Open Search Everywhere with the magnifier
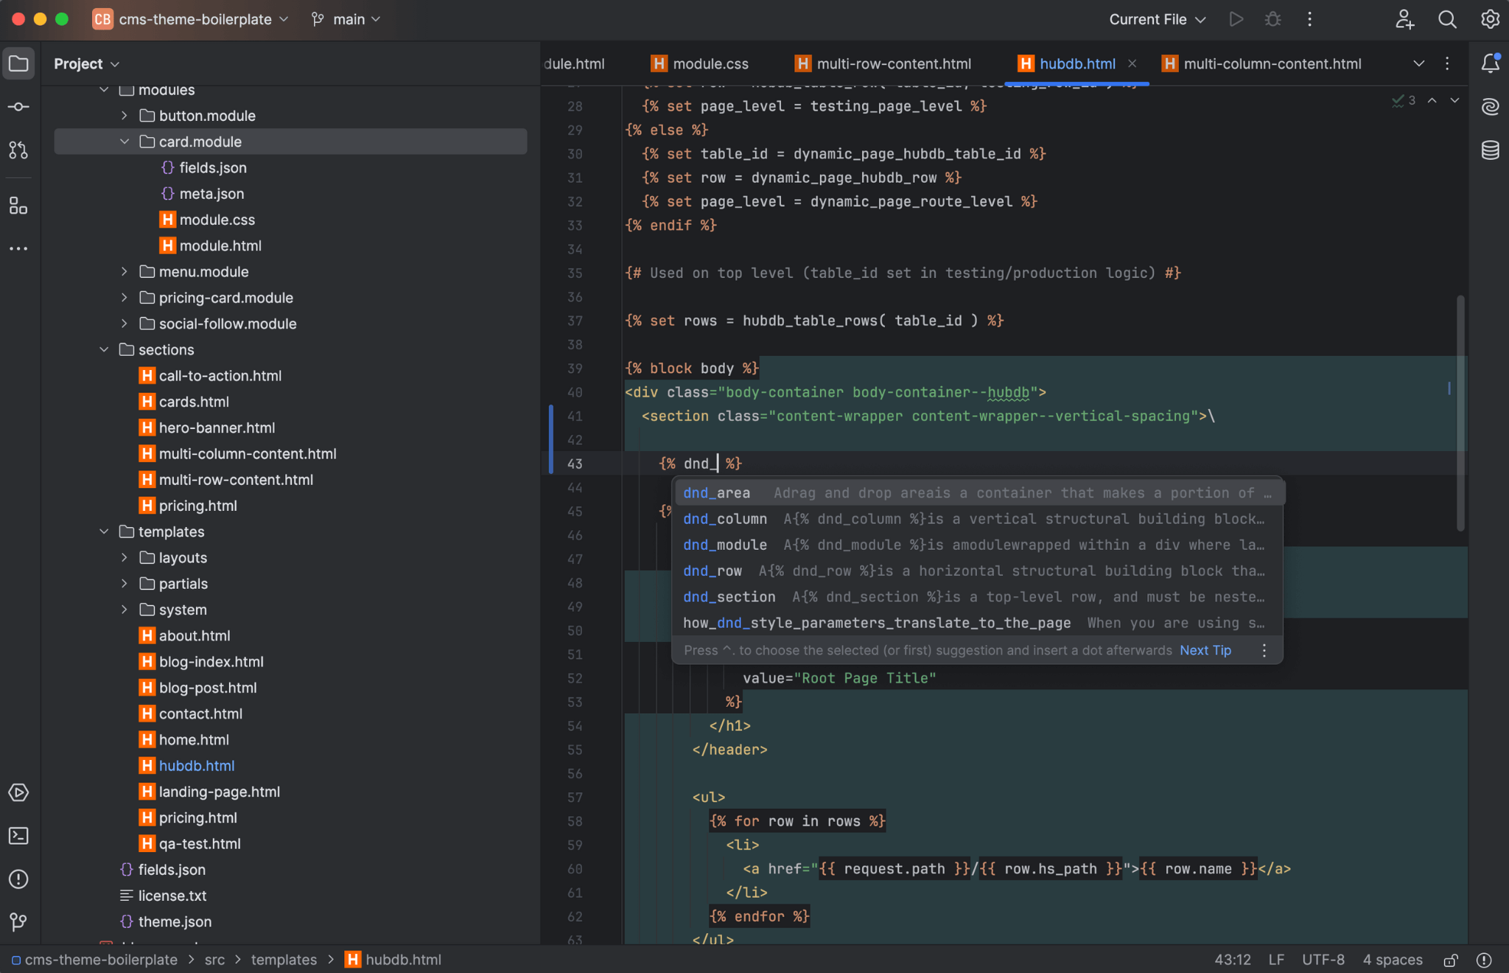 coord(1447,19)
